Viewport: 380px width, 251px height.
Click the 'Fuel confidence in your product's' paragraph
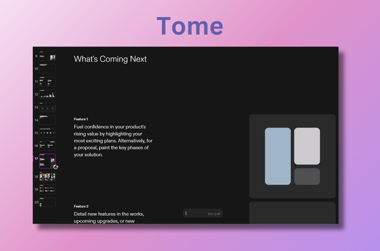113,141
